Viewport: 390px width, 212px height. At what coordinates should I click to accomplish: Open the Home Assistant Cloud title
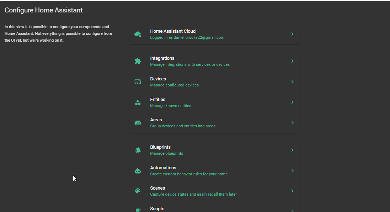(173, 31)
